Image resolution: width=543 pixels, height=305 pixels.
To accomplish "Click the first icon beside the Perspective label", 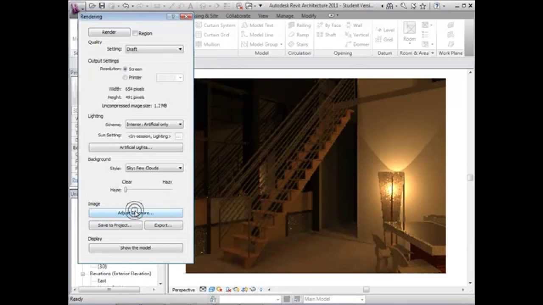I will pos(203,290).
